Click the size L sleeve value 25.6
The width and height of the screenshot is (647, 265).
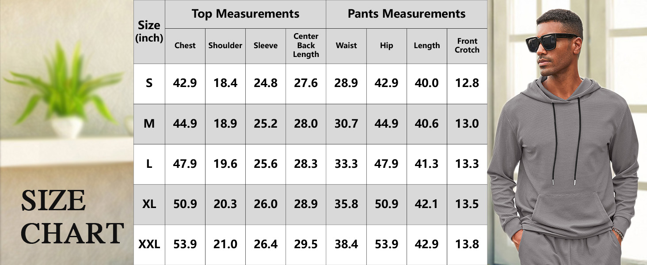point(266,164)
